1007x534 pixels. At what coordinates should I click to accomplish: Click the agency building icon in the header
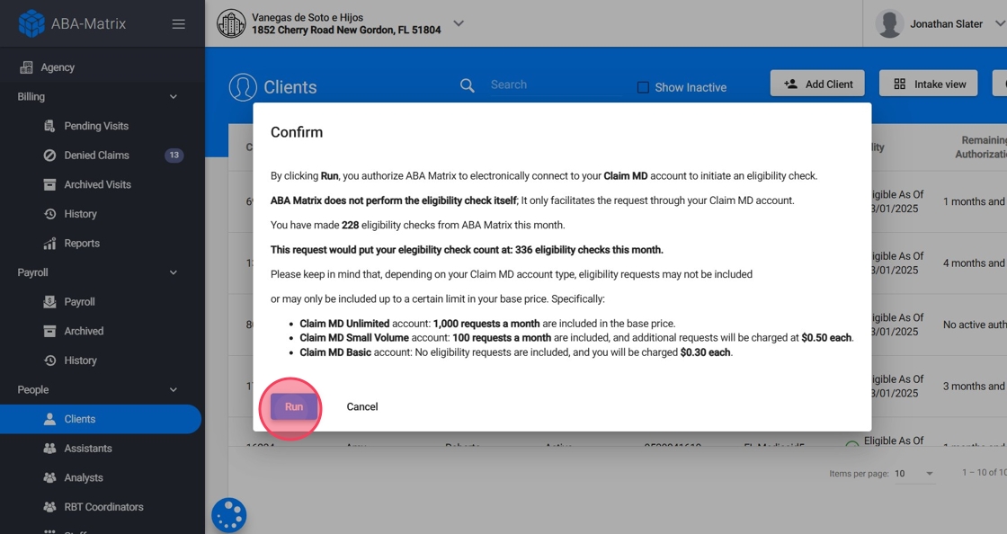click(231, 23)
